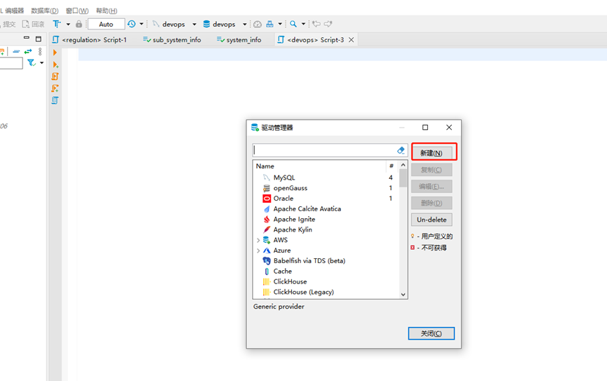Click the dashboard gauge icon in toolbar
The image size is (607, 381).
pos(258,24)
